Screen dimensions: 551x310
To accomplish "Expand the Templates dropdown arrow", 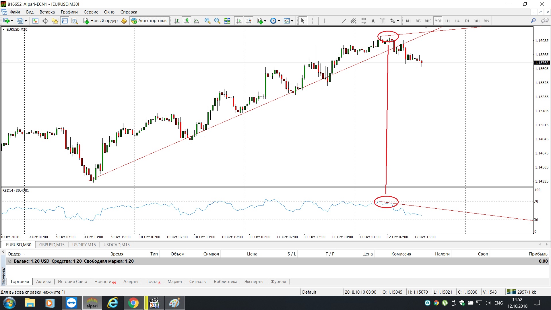I will [292, 21].
